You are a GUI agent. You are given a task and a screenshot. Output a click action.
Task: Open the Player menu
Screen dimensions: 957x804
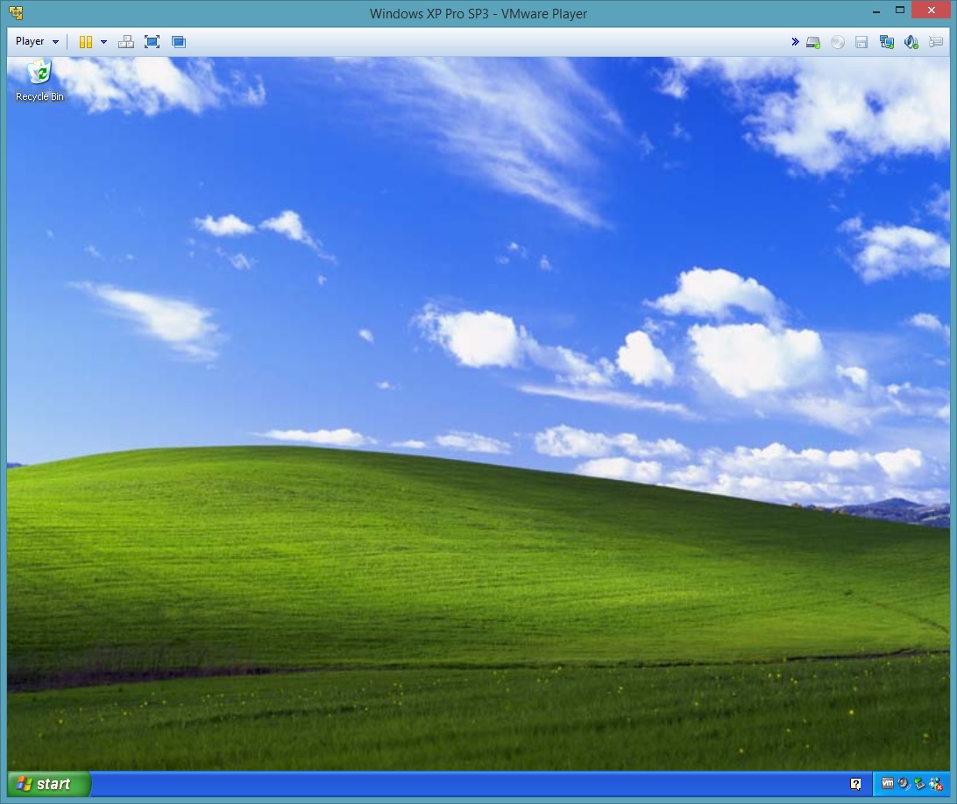(30, 41)
